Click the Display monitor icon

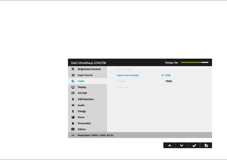pyautogui.click(x=73, y=87)
